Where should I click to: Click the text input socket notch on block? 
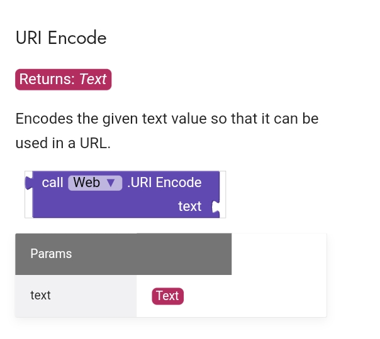click(x=216, y=207)
